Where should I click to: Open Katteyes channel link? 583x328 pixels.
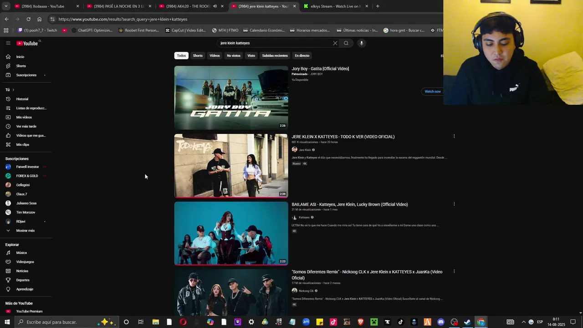pyautogui.click(x=304, y=218)
